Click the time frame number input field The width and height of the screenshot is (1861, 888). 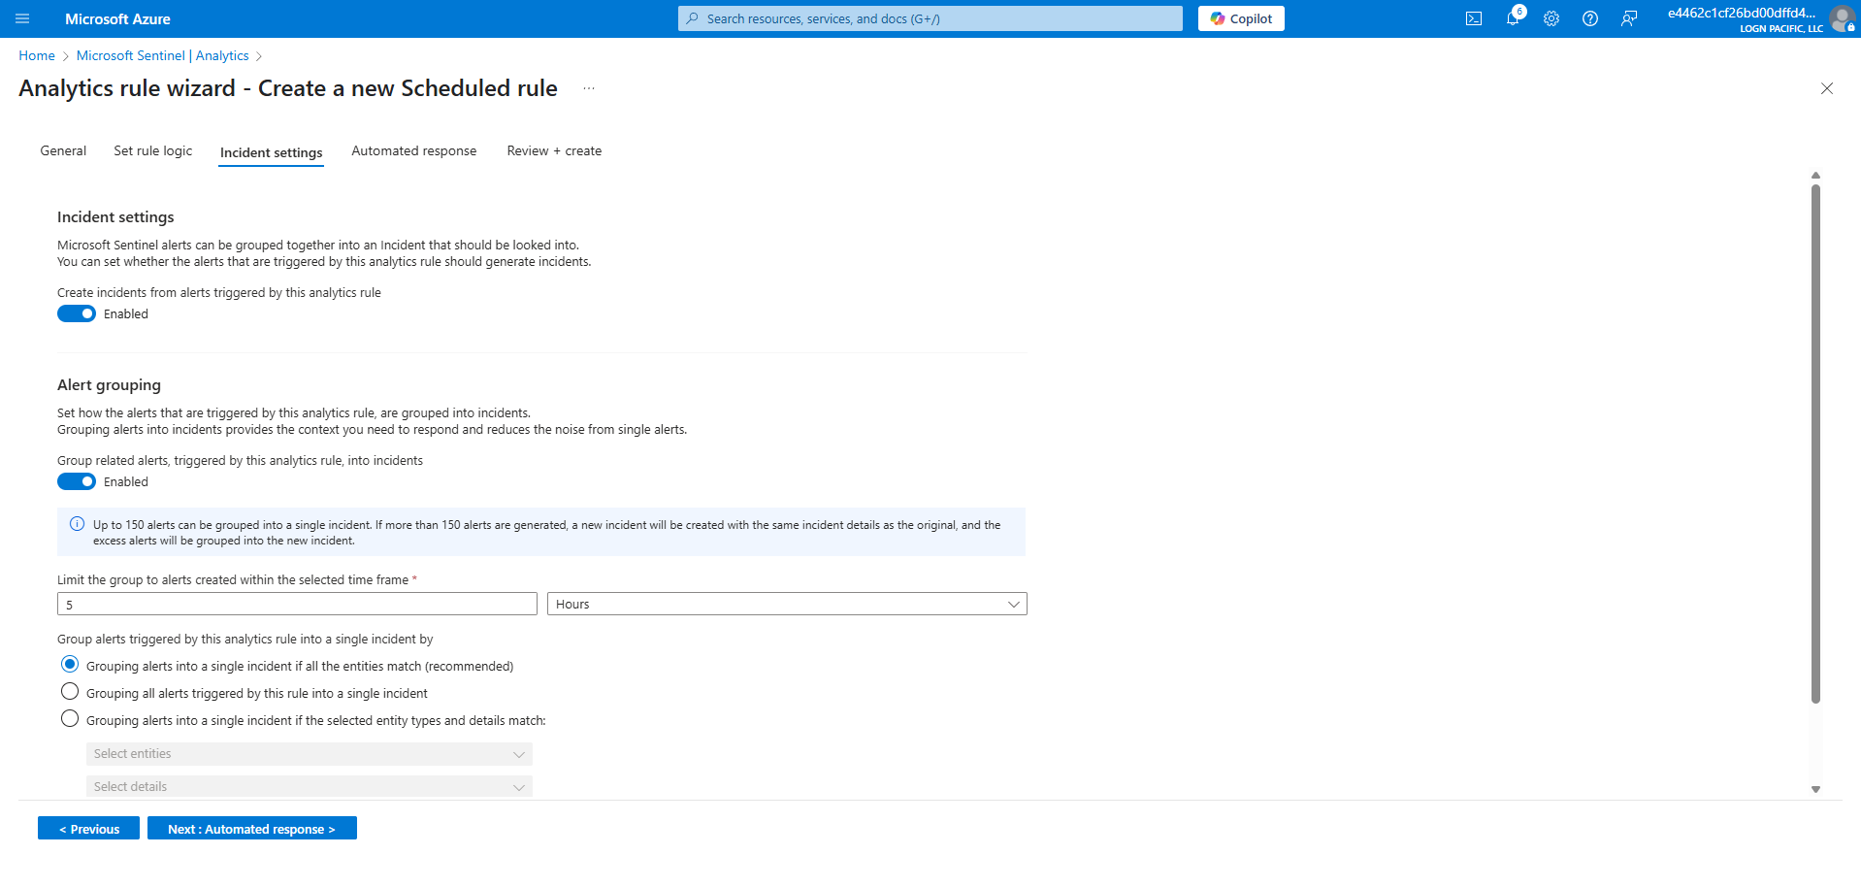click(x=296, y=604)
